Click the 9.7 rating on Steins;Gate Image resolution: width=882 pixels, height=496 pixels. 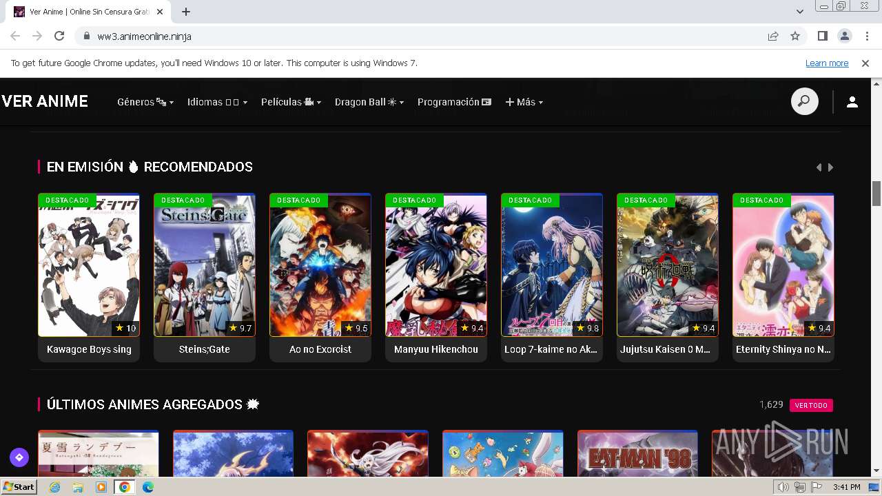pos(240,328)
